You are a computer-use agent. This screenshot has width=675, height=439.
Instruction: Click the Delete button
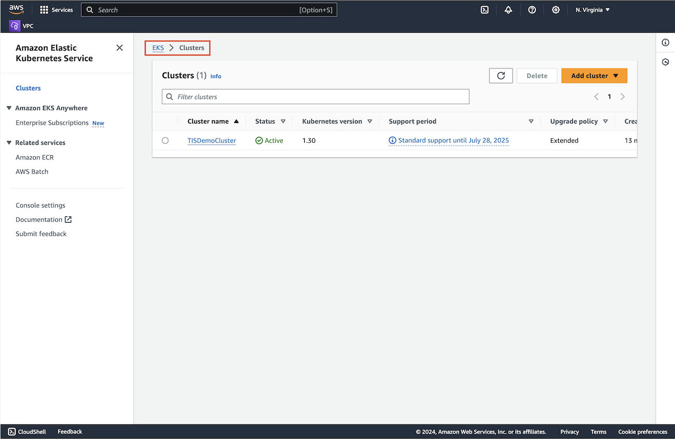(x=537, y=76)
